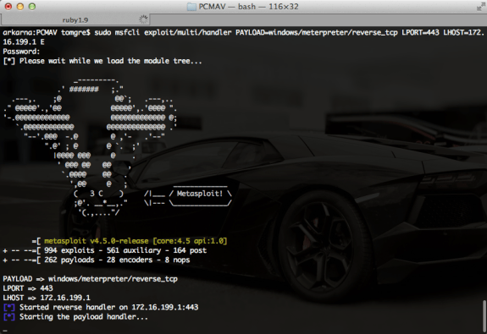Select the ruby1.9 terminal tab
Viewport: 487px width, 334px height.
click(x=75, y=19)
